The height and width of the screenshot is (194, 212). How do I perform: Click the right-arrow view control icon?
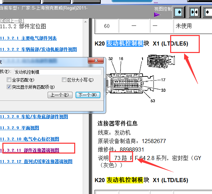pyautogui.click(x=179, y=12)
